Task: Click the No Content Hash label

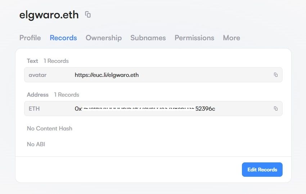Action: (x=50, y=128)
